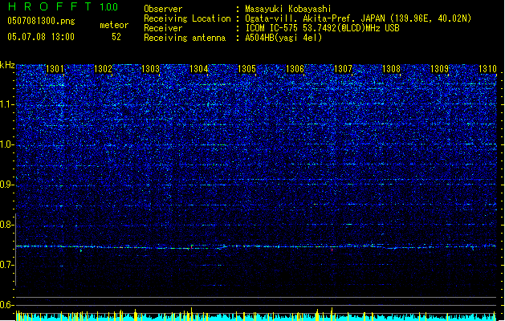The height and width of the screenshot is (321, 505).
Task: Click the 1302 time marker
Action: click(x=103, y=69)
